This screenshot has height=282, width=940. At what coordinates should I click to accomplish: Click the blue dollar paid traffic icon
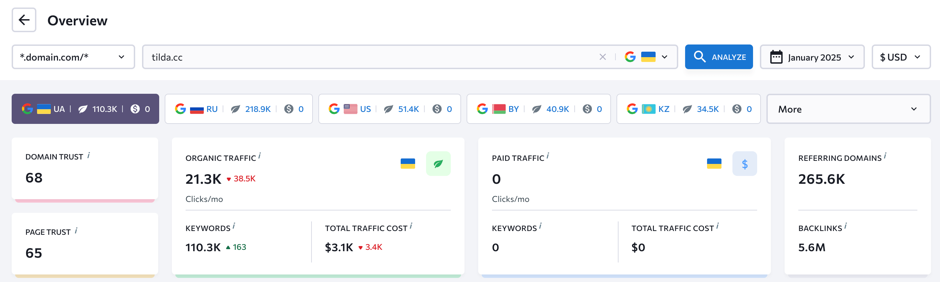(744, 164)
